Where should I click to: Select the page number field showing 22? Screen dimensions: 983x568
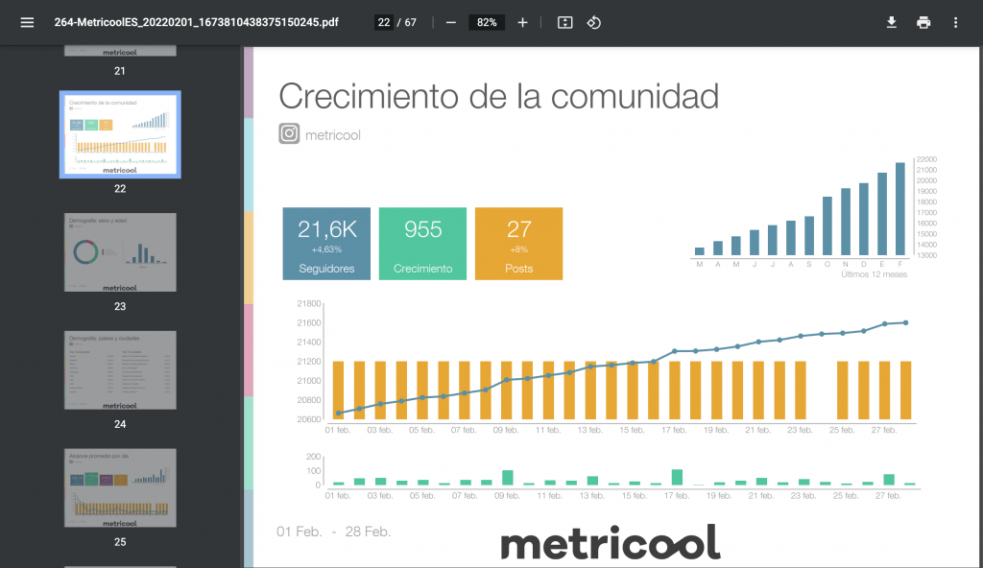point(384,23)
